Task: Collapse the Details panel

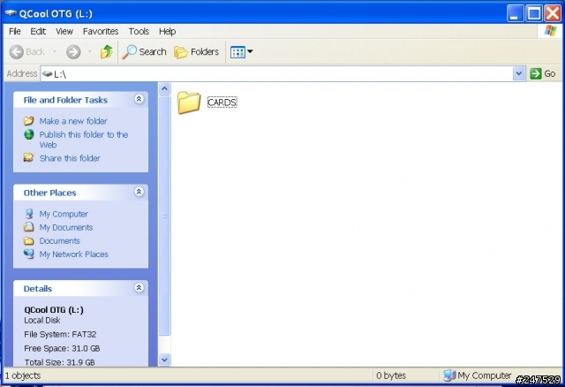Action: tap(139, 287)
